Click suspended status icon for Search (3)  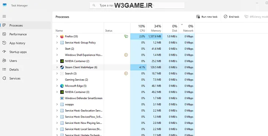click(126, 73)
